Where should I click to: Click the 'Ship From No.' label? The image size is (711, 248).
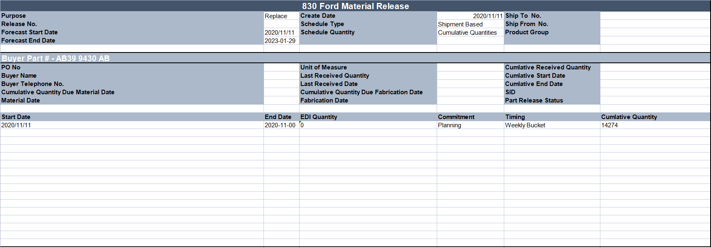pyautogui.click(x=552, y=24)
